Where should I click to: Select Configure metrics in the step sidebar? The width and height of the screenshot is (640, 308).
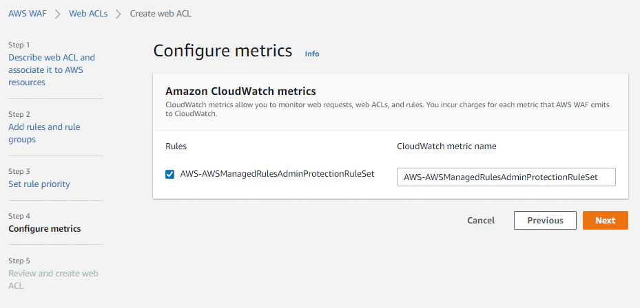pyautogui.click(x=44, y=228)
